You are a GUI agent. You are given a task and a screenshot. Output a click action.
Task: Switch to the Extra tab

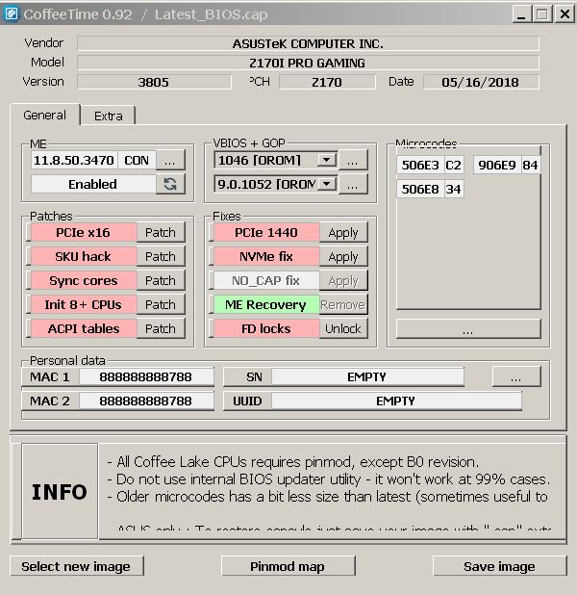click(109, 116)
